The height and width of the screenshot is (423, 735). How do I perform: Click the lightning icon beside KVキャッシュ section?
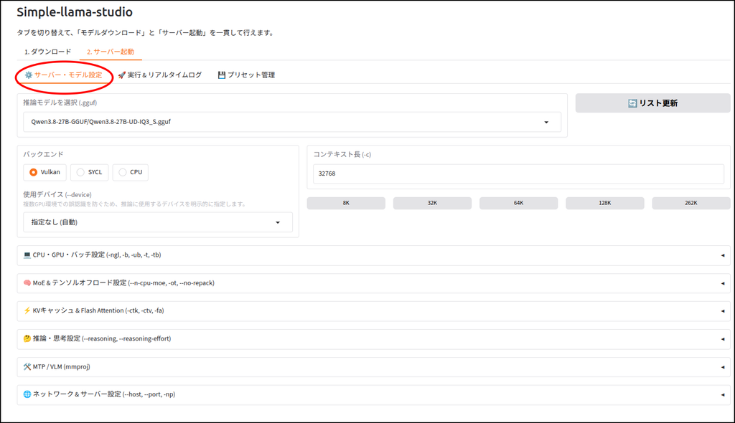point(27,310)
